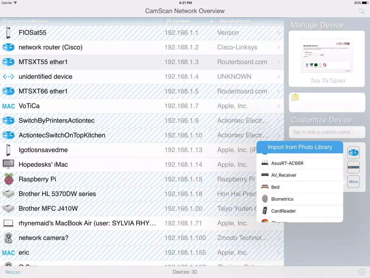Click the Igotlosnsavedme phone icon

[x=8, y=150]
